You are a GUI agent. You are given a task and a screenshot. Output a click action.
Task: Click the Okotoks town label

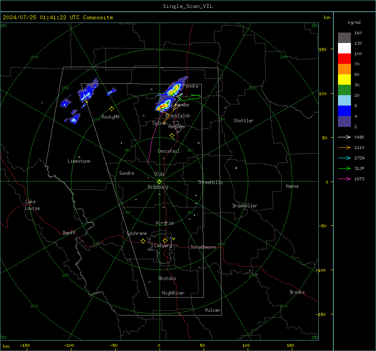pyautogui.click(x=167, y=278)
